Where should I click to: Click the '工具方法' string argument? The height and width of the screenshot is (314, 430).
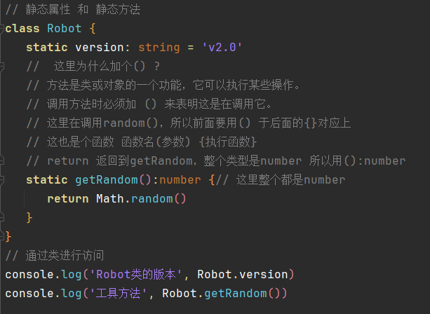(x=118, y=293)
